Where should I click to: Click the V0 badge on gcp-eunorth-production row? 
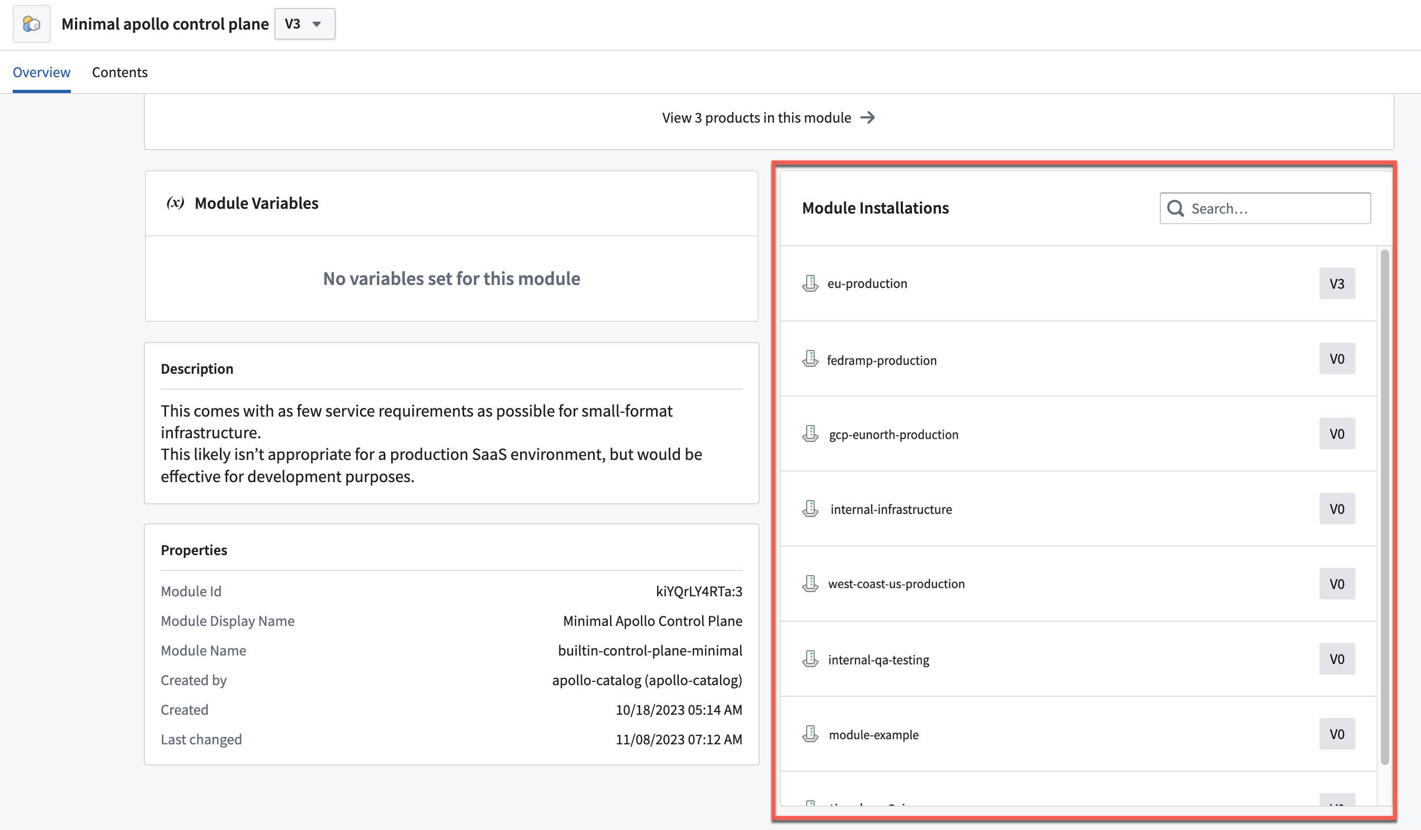pyautogui.click(x=1336, y=434)
